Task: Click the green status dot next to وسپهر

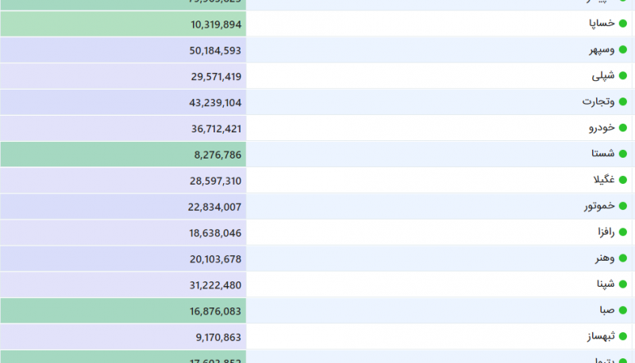Action: pyautogui.click(x=623, y=50)
